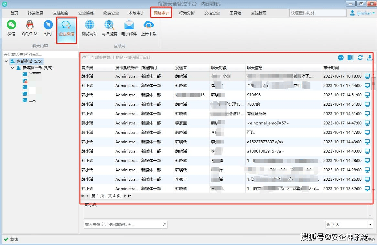
Task: Click the monitor icon in the 17:44:00 row
Action: 367,86
